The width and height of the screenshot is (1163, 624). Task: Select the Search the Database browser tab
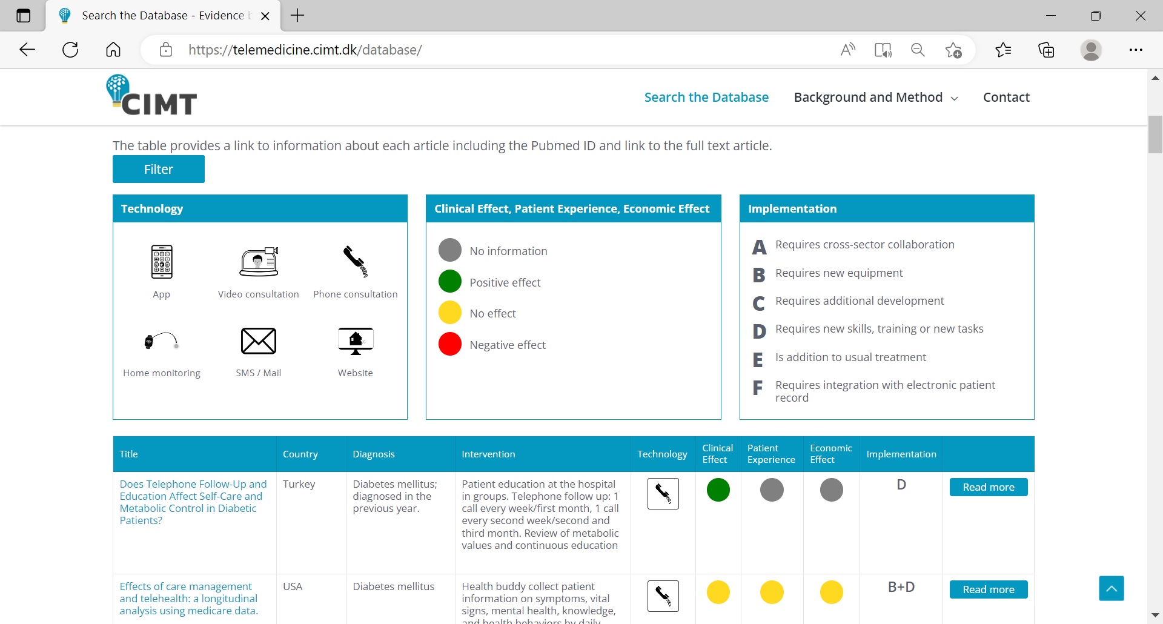tap(163, 16)
